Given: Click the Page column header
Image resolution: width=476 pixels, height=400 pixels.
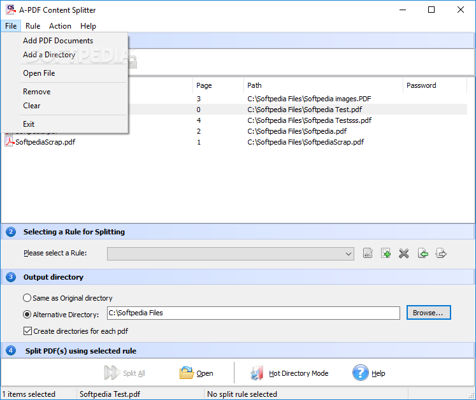Looking at the screenshot, I should click(218, 85).
